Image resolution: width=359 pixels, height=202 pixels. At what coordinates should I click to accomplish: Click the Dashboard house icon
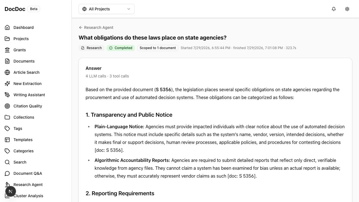[x=7, y=27]
